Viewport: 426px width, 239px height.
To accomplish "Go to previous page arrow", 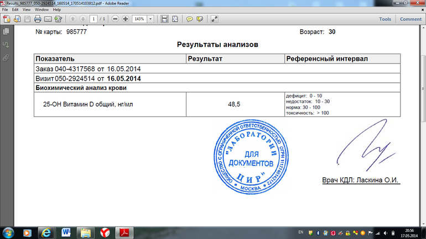I will pyautogui.click(x=72, y=19).
